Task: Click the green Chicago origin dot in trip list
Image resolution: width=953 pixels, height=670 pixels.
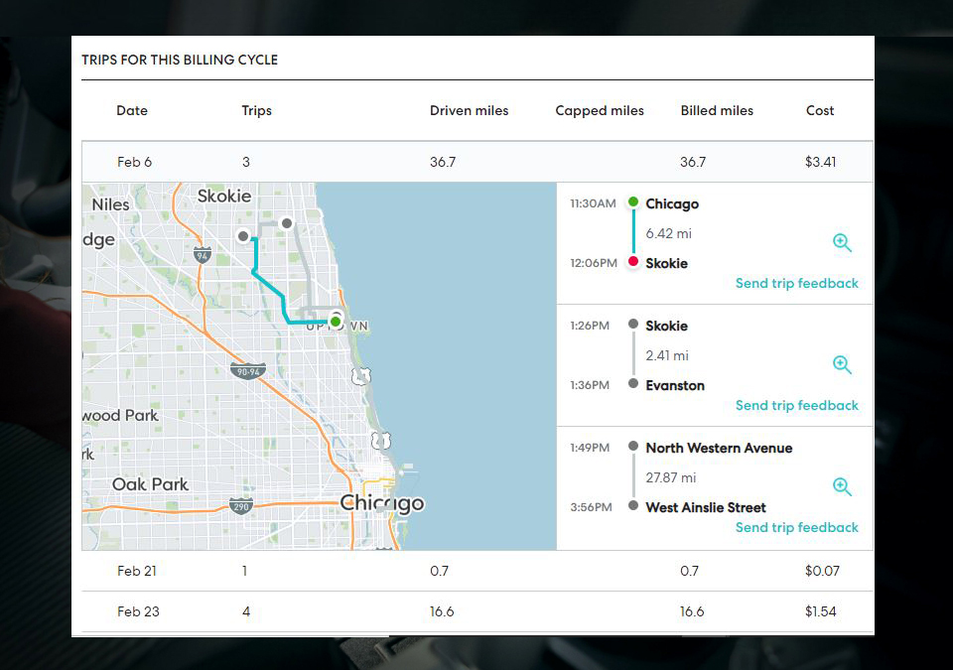Action: click(x=633, y=201)
